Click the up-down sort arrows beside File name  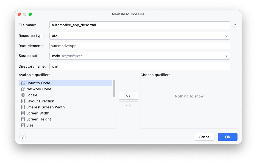pyautogui.click(x=236, y=25)
